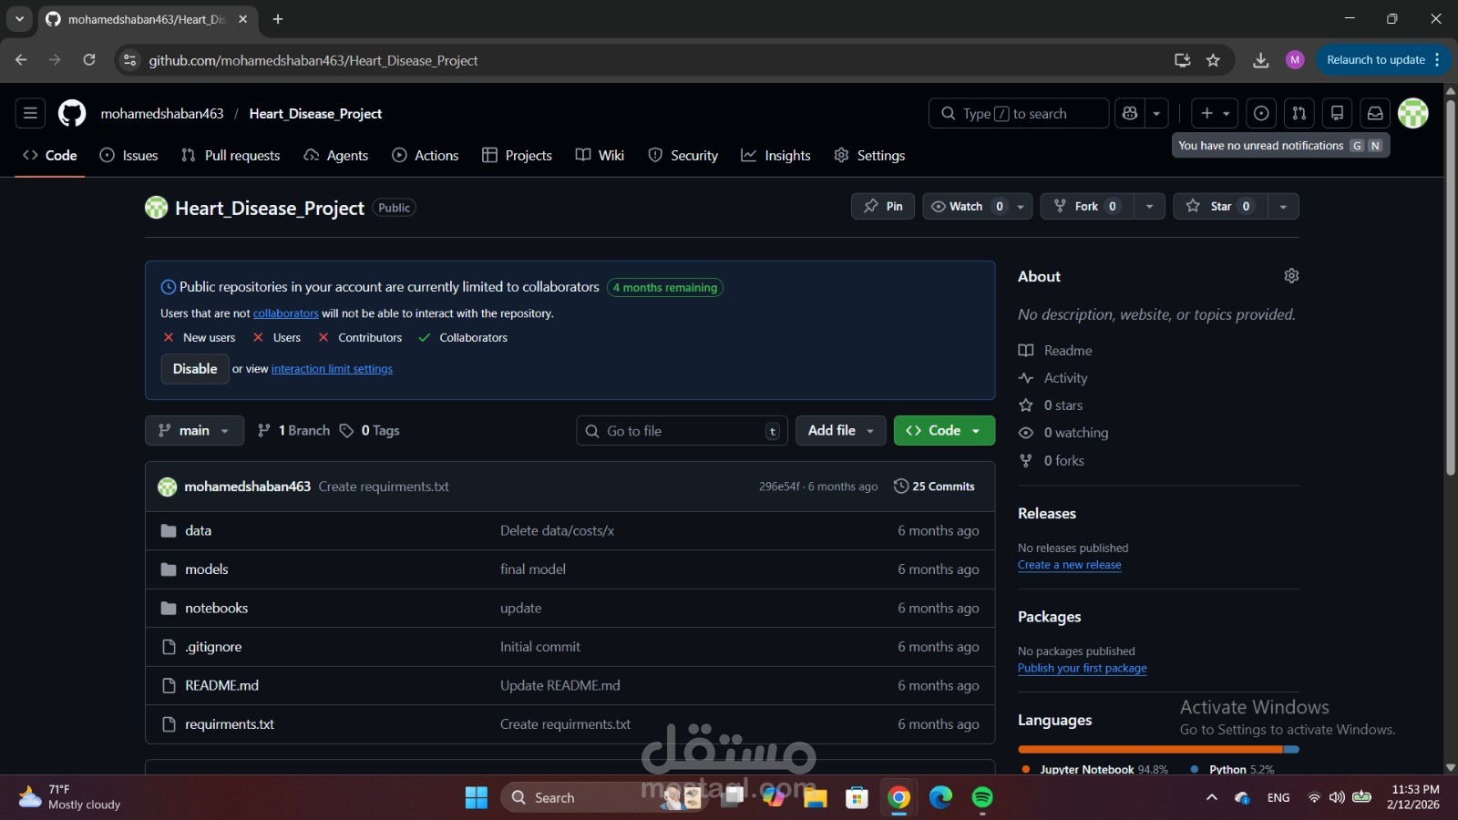Open the Watch notifications dropdown
1458x820 pixels.
(x=977, y=206)
